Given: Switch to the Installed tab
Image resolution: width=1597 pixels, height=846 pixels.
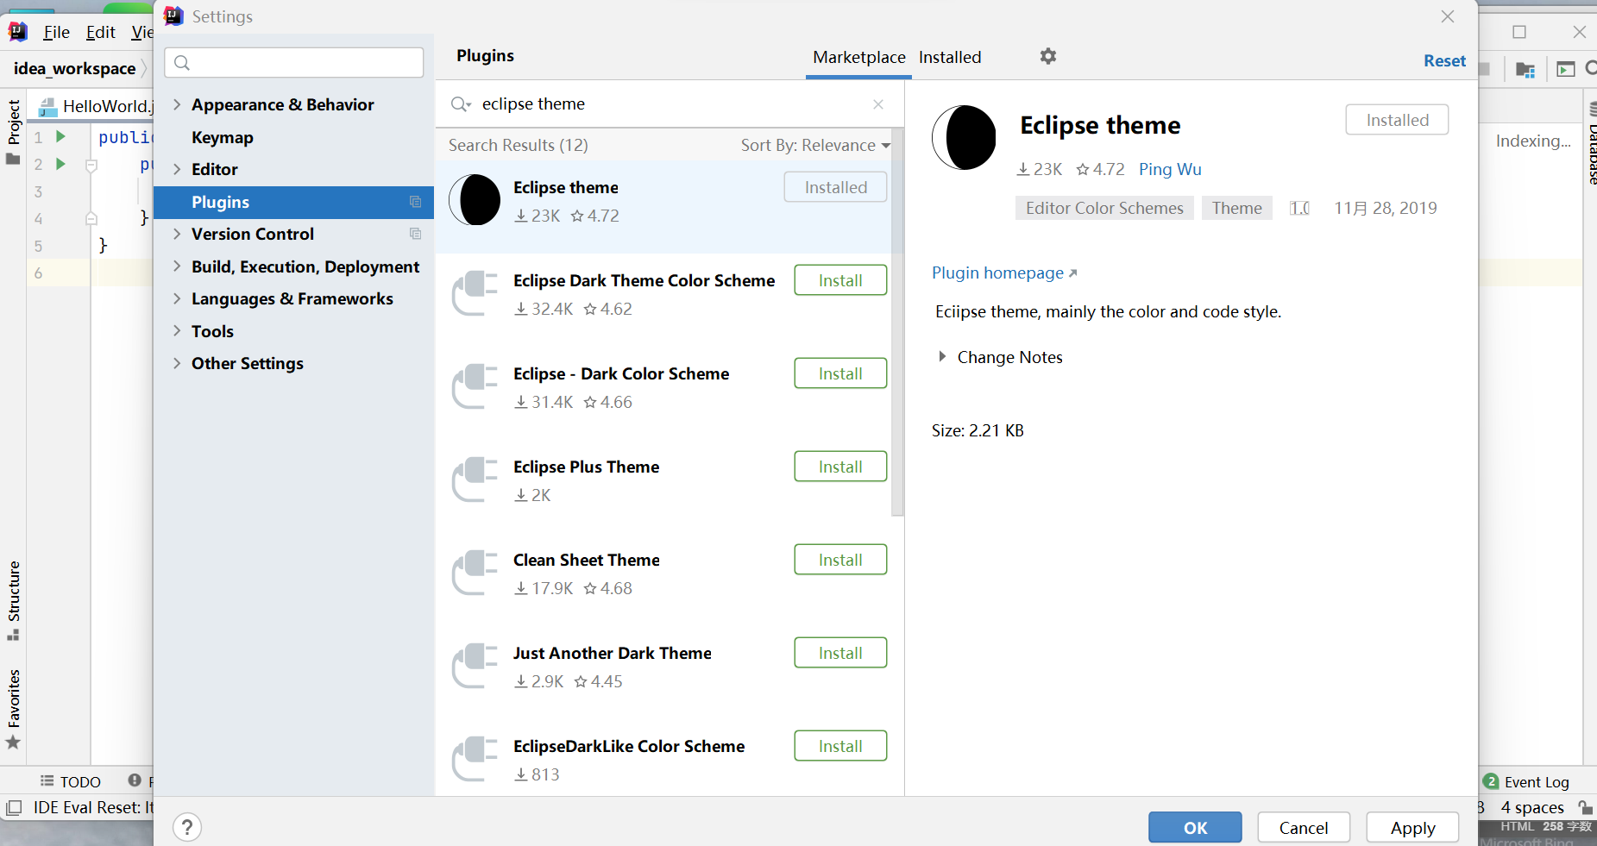Looking at the screenshot, I should point(950,57).
